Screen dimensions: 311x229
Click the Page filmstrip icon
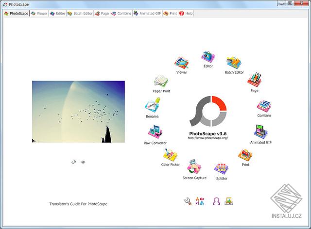coord(255,80)
